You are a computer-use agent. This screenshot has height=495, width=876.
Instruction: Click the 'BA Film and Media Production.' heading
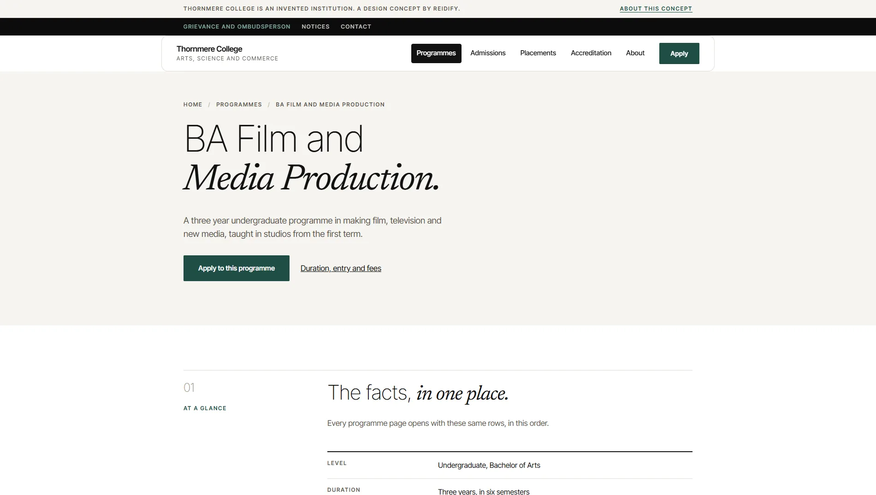(312, 158)
